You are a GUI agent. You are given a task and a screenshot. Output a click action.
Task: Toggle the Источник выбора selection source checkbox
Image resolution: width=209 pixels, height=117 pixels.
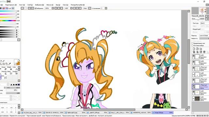pyautogui.click(x=192, y=45)
